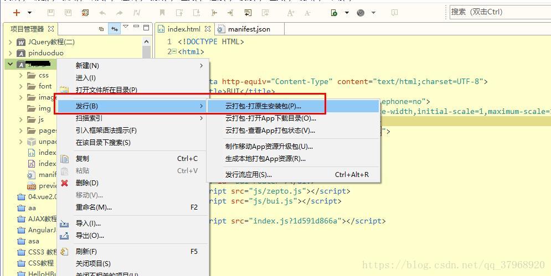This screenshot has width=551, height=276.
Task: Toggle link-with-editor arrows icon in project manager
Action: pos(114,29)
